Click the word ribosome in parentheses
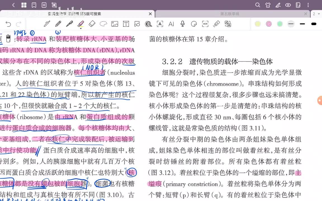 [31, 117]
